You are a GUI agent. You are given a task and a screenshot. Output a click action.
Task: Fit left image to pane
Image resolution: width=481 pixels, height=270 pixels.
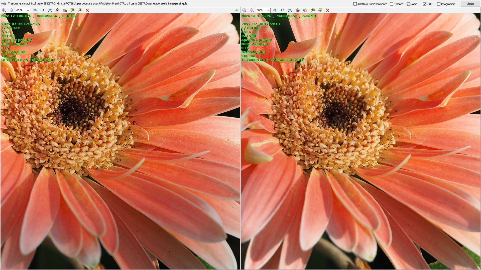click(35, 10)
